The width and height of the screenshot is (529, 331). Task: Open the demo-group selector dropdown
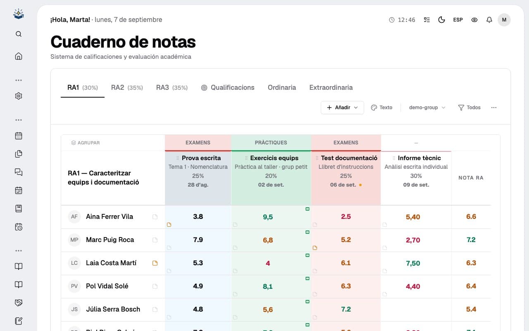(427, 108)
